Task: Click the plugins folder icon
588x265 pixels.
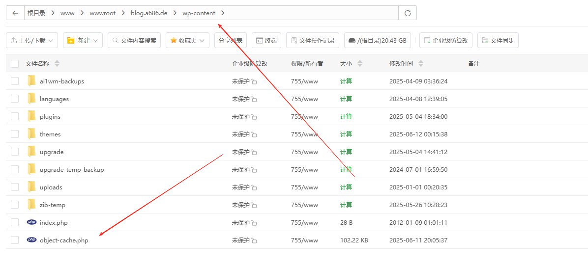Action: pyautogui.click(x=32, y=116)
